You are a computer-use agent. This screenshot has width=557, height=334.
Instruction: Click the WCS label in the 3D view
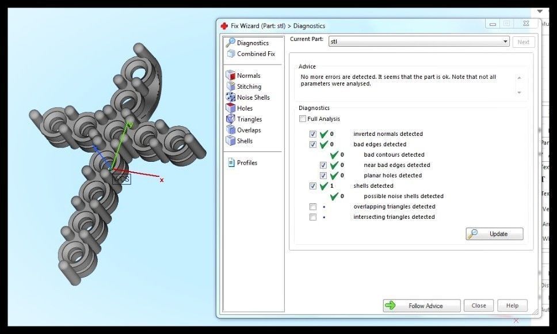coord(122,179)
